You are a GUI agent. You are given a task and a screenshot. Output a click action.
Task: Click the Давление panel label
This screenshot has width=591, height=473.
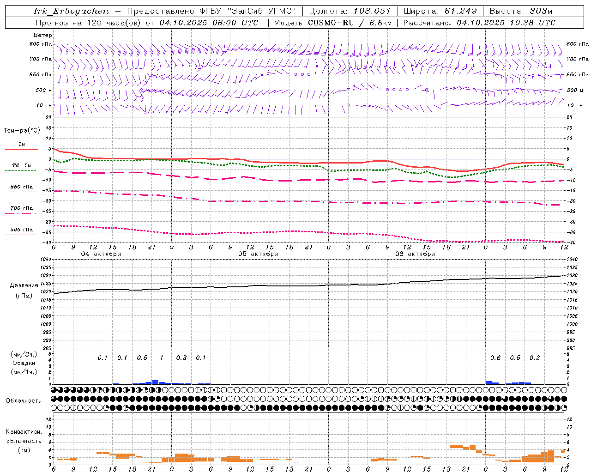tap(24, 285)
